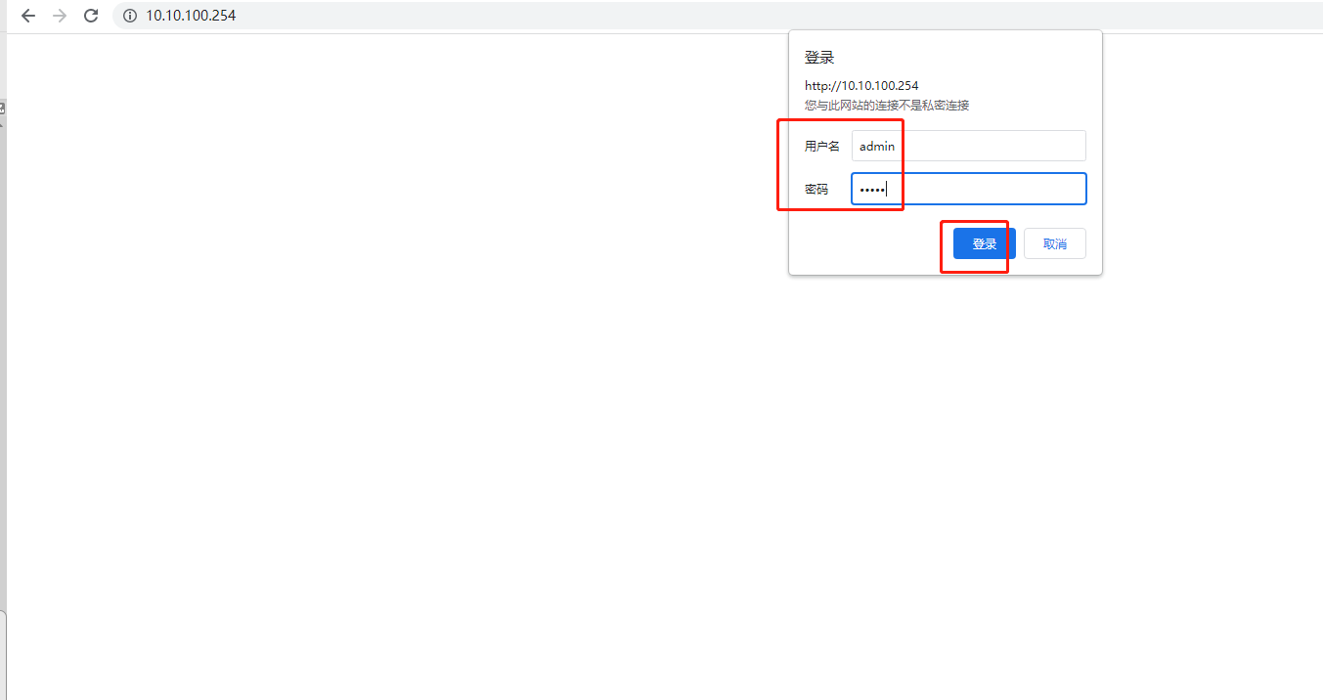Click the http://10.10.100.254 text in the dialog
The image size is (1323, 700).
861,86
